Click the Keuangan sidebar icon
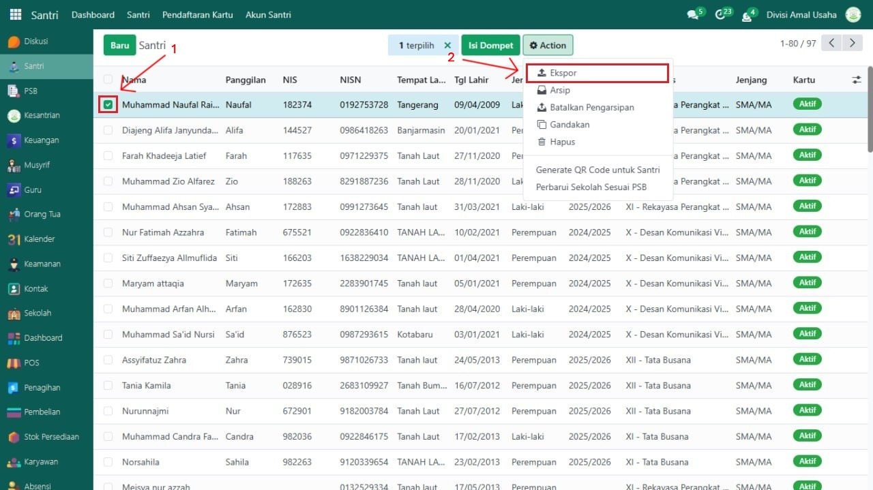 click(x=14, y=140)
